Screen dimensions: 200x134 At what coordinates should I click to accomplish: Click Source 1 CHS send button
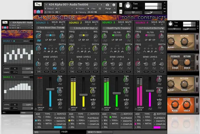(39, 72)
